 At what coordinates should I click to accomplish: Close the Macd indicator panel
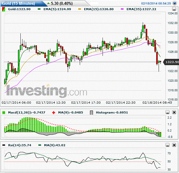(174, 112)
